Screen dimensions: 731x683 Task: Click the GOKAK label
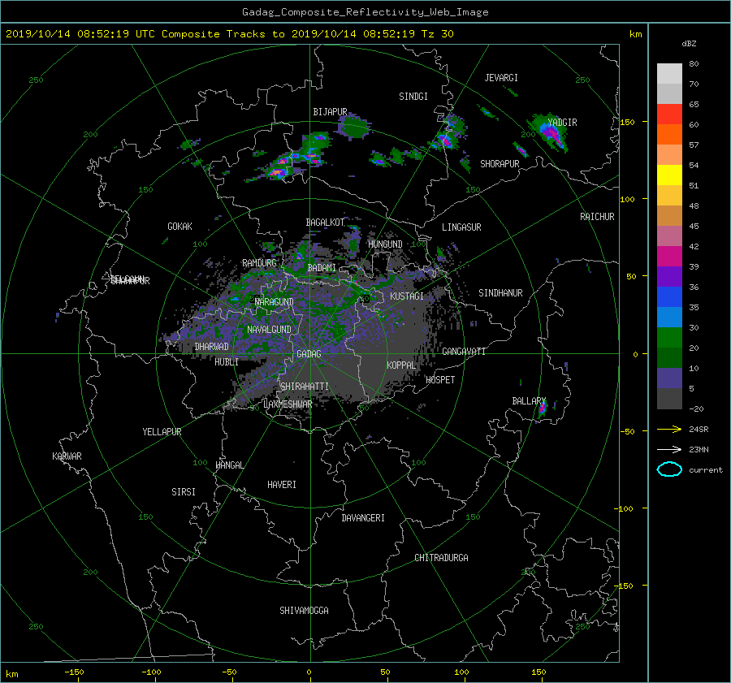click(180, 227)
